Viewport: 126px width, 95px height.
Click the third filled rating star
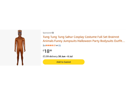click(51, 45)
